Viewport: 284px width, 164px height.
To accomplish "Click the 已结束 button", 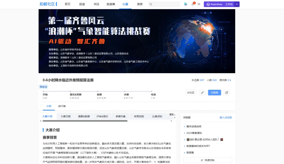I will tap(215, 93).
